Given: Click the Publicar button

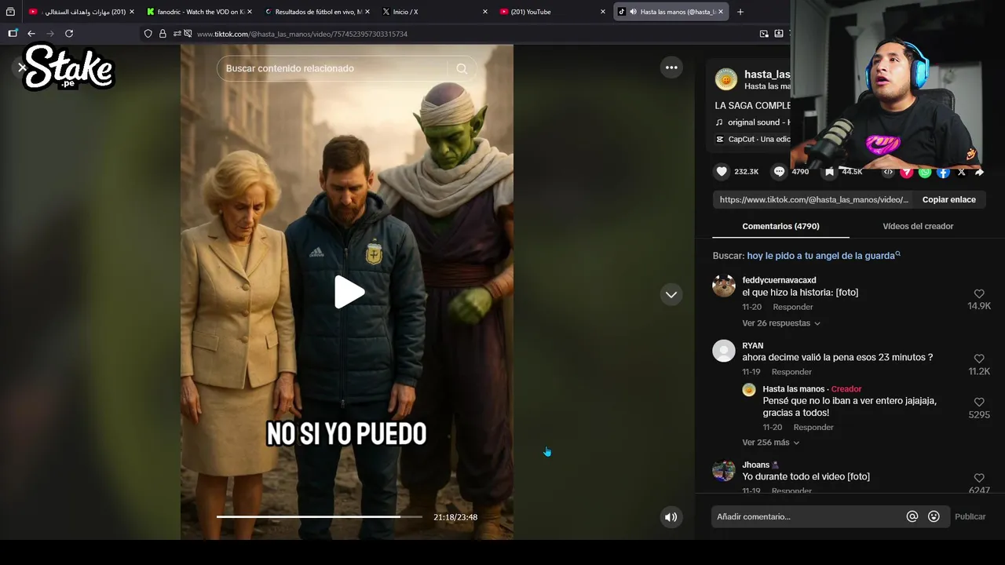Looking at the screenshot, I should pyautogui.click(x=970, y=516).
